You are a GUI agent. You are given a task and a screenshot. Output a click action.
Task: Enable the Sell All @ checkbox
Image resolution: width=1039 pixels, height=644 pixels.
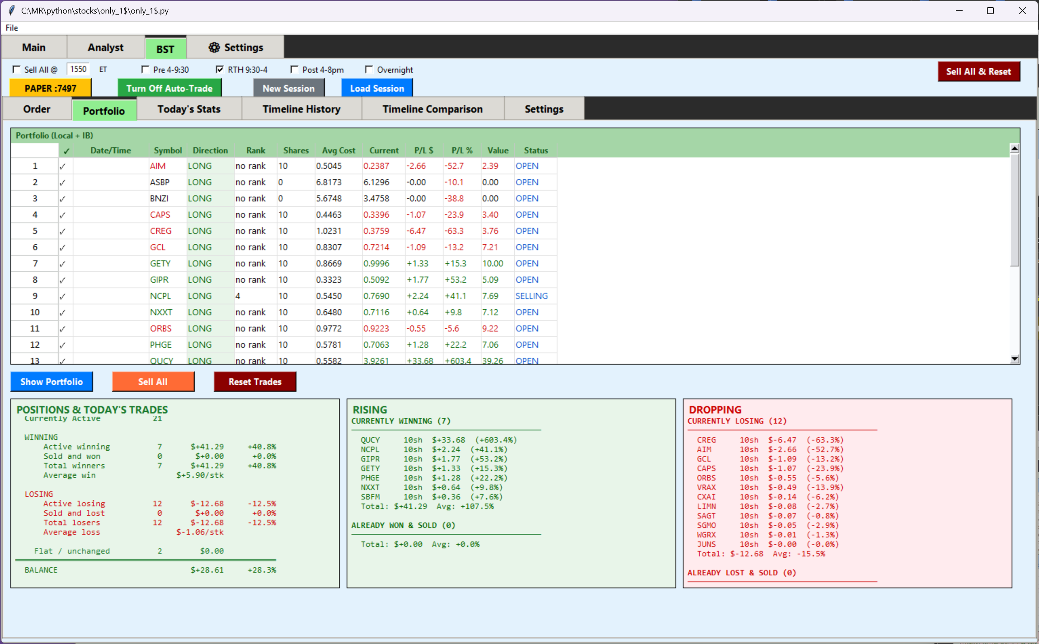17,70
